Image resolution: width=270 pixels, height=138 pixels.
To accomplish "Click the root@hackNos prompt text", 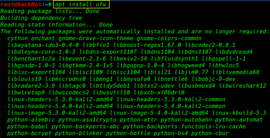I will pos(21,4).
